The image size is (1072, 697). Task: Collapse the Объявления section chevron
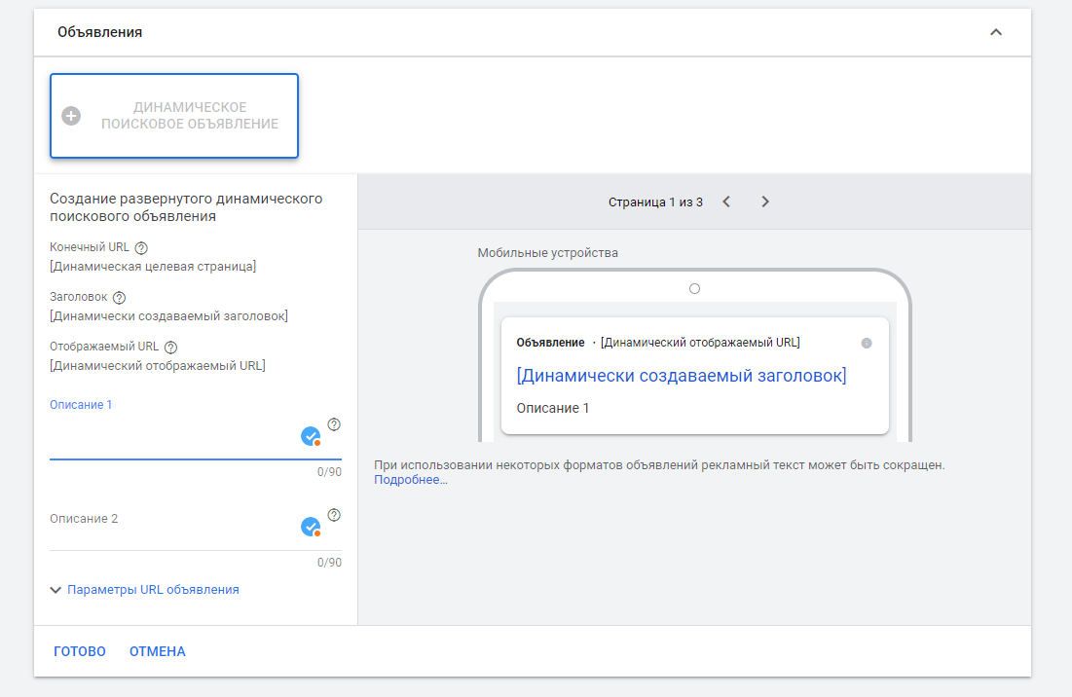click(995, 32)
